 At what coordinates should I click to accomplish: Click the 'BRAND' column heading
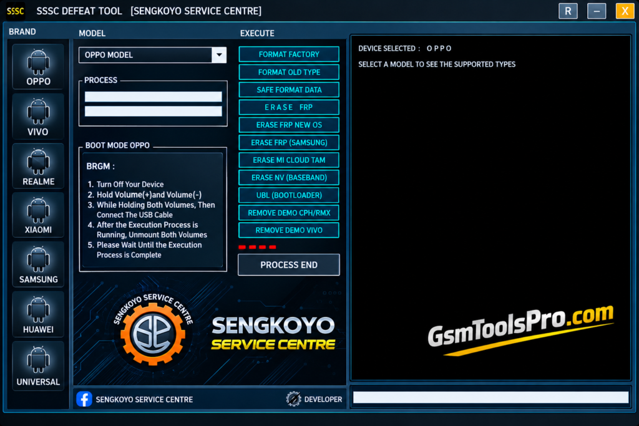click(x=22, y=32)
